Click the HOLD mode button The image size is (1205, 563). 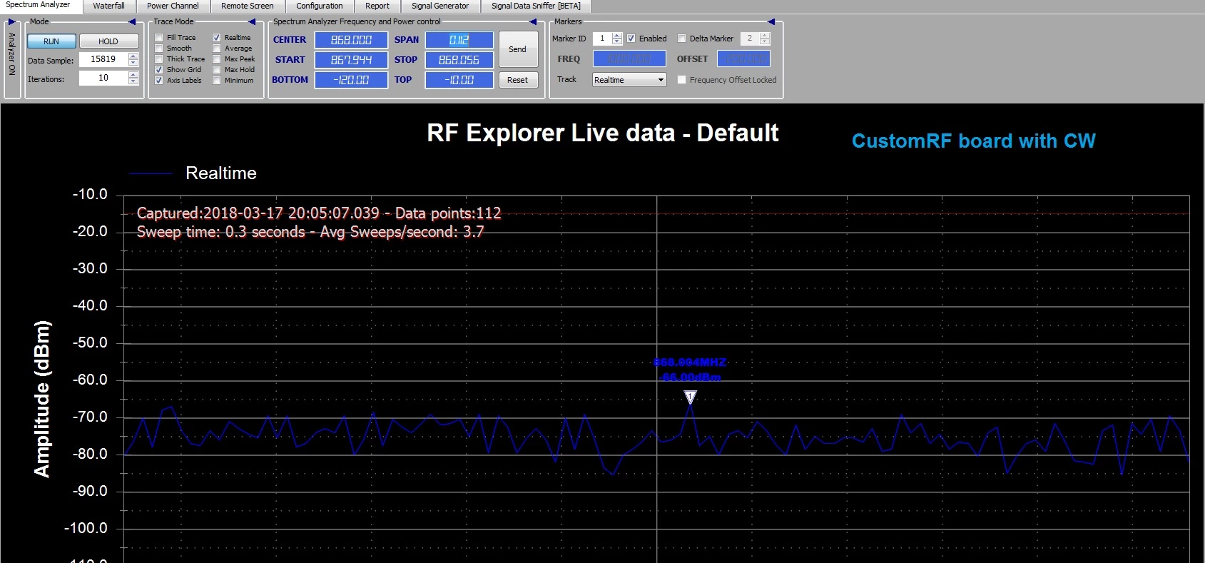(x=108, y=41)
